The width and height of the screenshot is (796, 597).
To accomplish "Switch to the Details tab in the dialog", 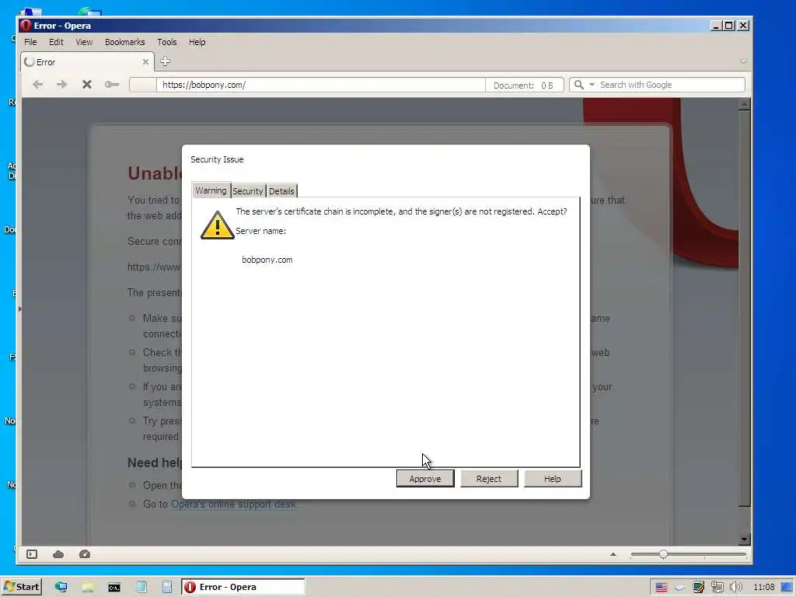I will coord(281,191).
